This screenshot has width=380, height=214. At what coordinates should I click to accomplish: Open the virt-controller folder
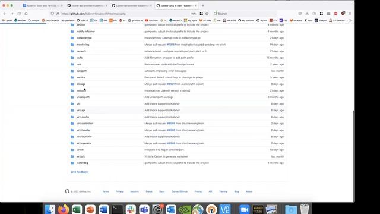coord(84,124)
